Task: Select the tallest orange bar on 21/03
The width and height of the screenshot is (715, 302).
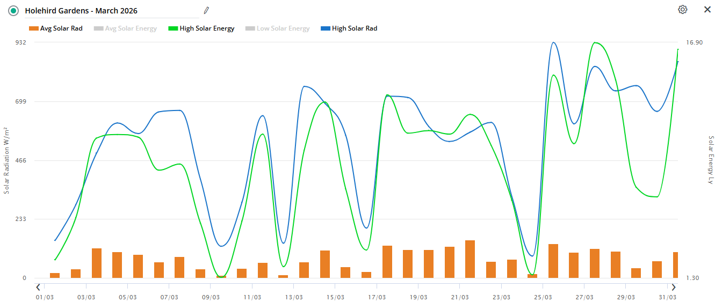Action: [470, 259]
